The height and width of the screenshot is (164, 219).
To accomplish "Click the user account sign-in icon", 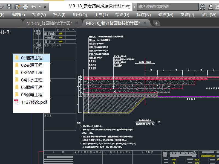I will (211, 7).
